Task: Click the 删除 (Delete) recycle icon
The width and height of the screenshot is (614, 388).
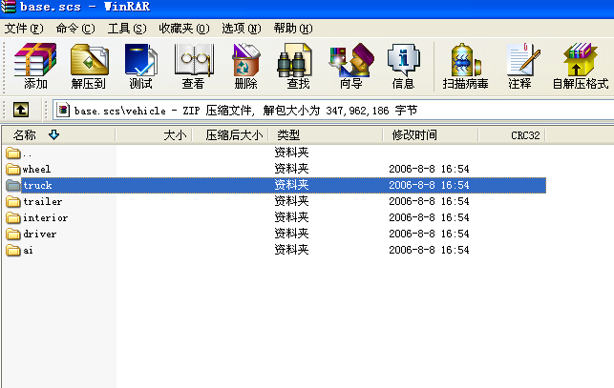Action: point(246,60)
